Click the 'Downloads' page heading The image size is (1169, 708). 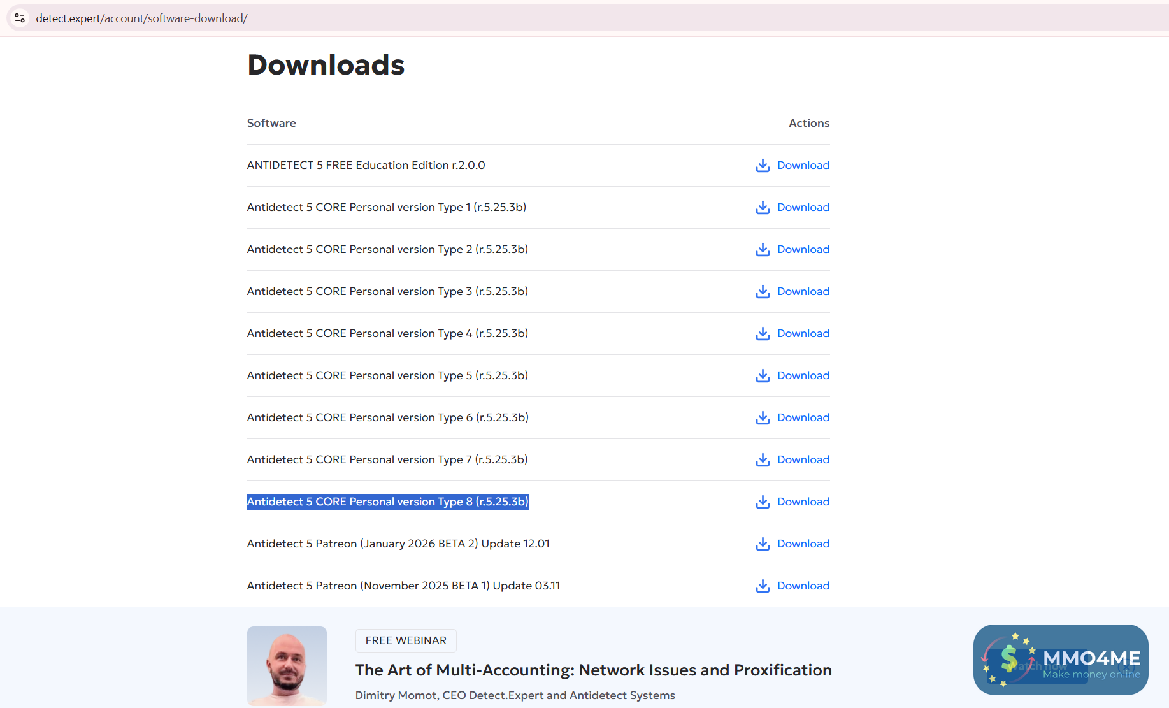tap(326, 65)
